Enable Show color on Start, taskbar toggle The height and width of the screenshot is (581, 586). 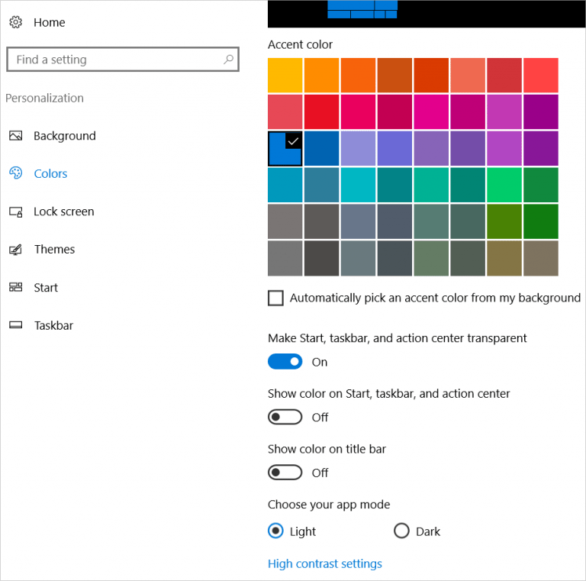[285, 417]
